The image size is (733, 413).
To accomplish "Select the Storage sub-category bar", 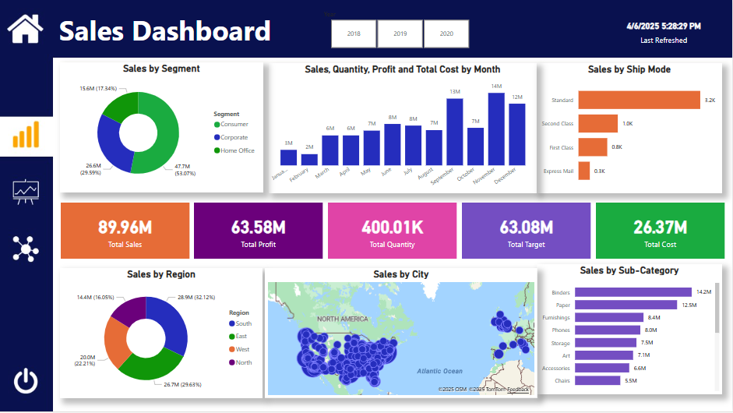I will click(x=605, y=343).
